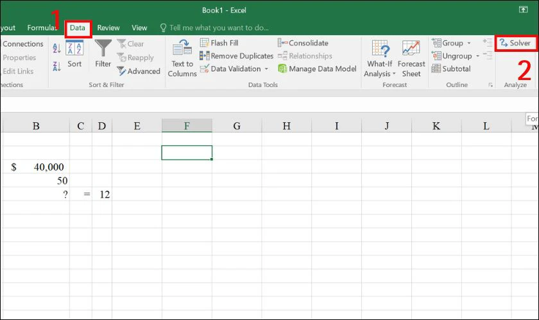Screen dimensions: 539x320
Task: Open the Outline dialog launcher
Action: [490, 85]
